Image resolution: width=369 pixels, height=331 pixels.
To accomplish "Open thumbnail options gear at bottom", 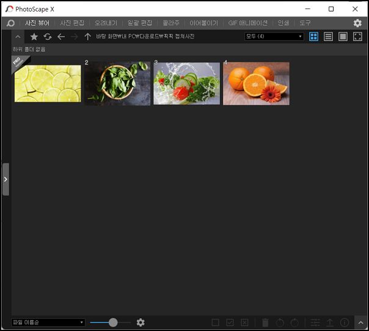I will coord(141,322).
